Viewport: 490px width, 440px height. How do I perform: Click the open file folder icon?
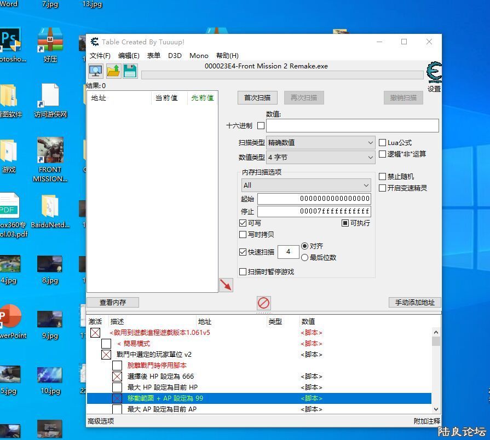click(x=113, y=71)
